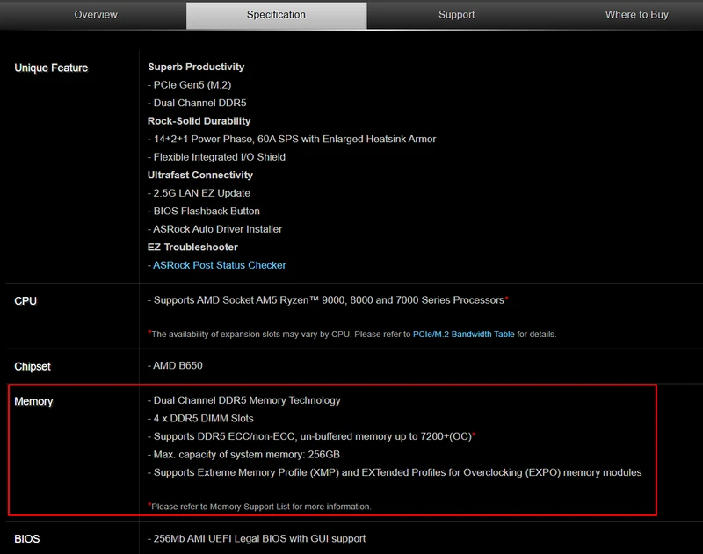Screen dimensions: 703x554
Task: Click the EZ Troubleshooter heading
Action: coord(192,248)
